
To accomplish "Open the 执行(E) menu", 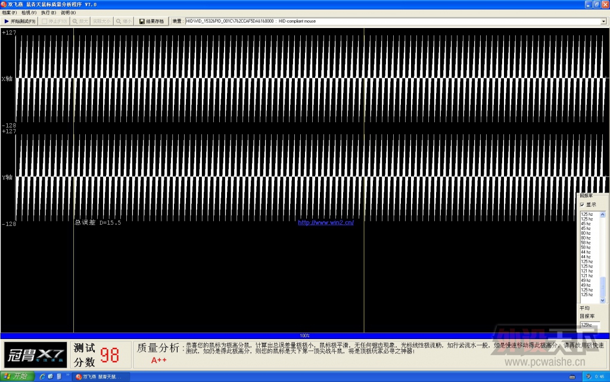I will coord(49,13).
